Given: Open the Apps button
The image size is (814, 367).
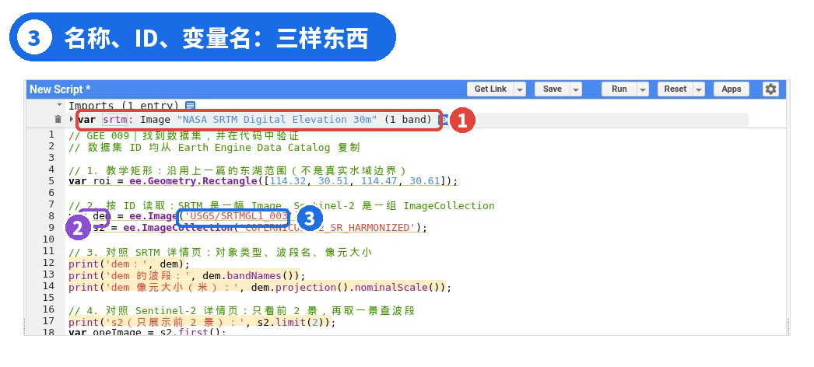Looking at the screenshot, I should pyautogui.click(x=732, y=89).
